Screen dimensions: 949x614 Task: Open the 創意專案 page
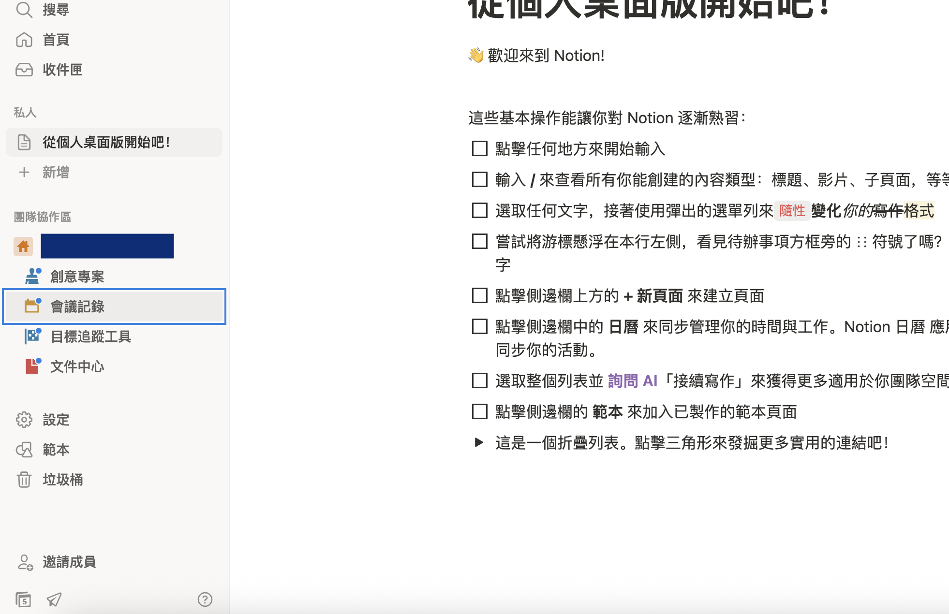pos(77,277)
